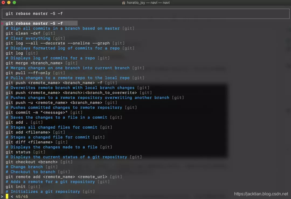Screen dimensions: 291x199
Task: Select the 'git clean -dxf' command row
Action: click(x=30, y=33)
